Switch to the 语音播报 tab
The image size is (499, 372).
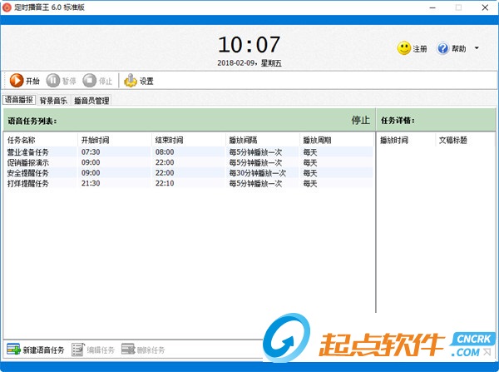[19, 100]
